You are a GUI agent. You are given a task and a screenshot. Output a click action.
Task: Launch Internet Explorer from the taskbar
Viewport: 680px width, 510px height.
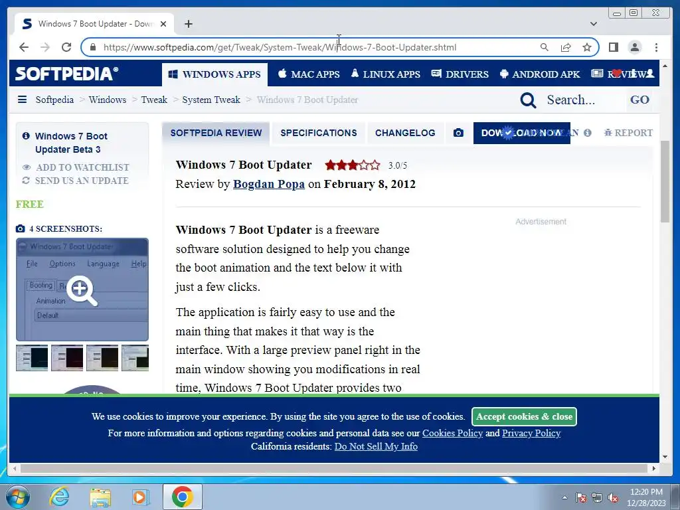click(59, 497)
